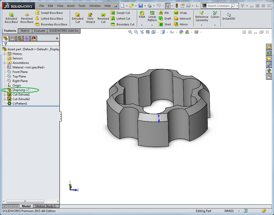Switch to Motion Study 1 tab
Viewport: 274px width, 215px height.
[45, 206]
